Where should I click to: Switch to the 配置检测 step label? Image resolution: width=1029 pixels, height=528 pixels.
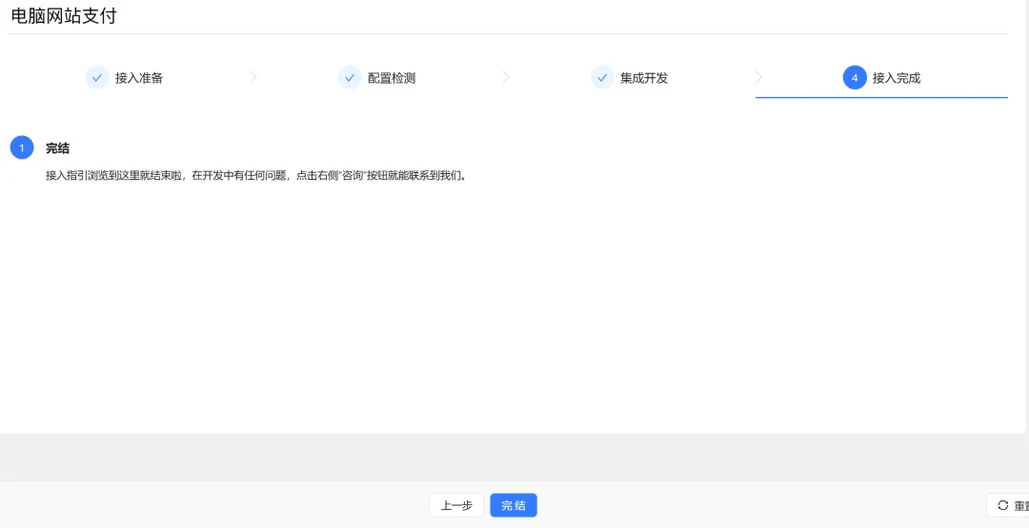(x=392, y=78)
